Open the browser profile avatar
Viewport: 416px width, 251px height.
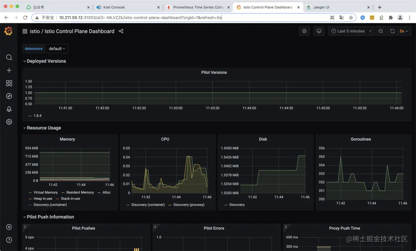[400, 17]
